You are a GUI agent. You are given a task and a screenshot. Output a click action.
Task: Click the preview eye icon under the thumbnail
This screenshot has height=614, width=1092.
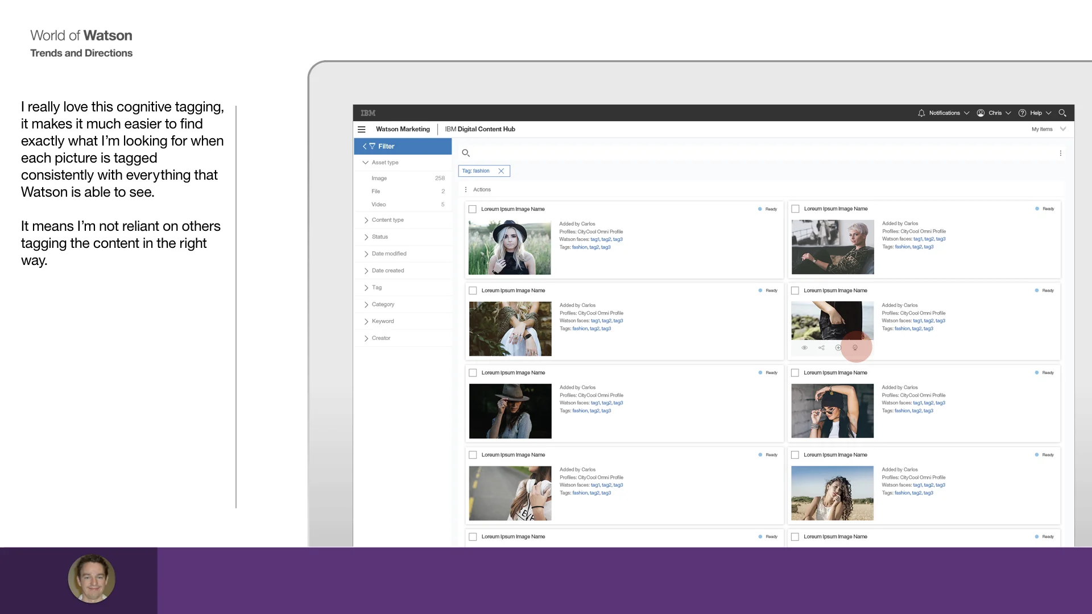point(804,347)
